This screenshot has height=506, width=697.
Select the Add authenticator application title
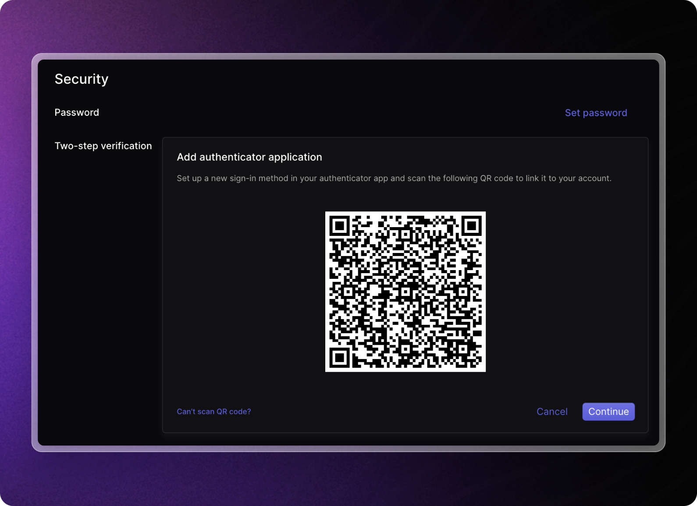pos(249,157)
